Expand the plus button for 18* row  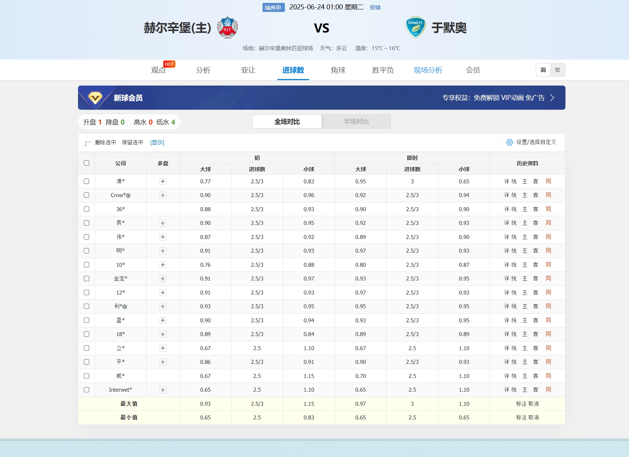point(163,334)
